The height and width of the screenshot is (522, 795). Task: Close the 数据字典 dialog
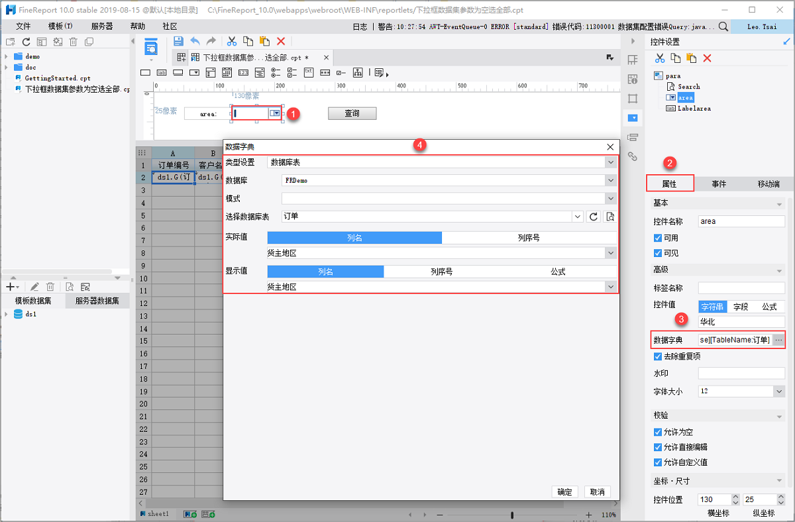(x=610, y=146)
